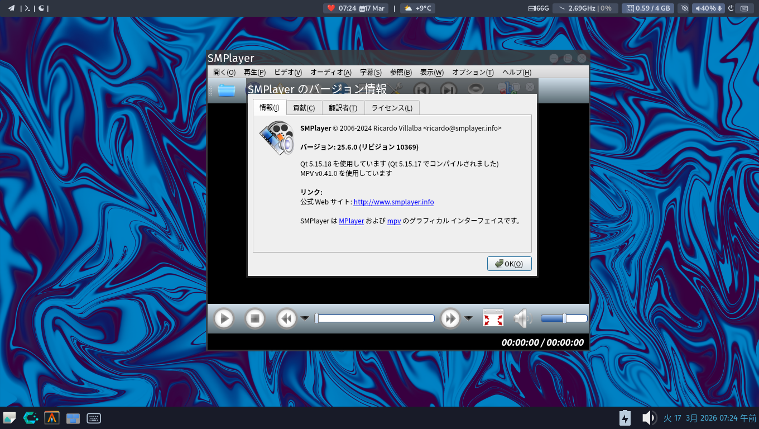Click the crescent moon icon in top panel
Viewport: 759px width, 429px height.
[x=41, y=8]
